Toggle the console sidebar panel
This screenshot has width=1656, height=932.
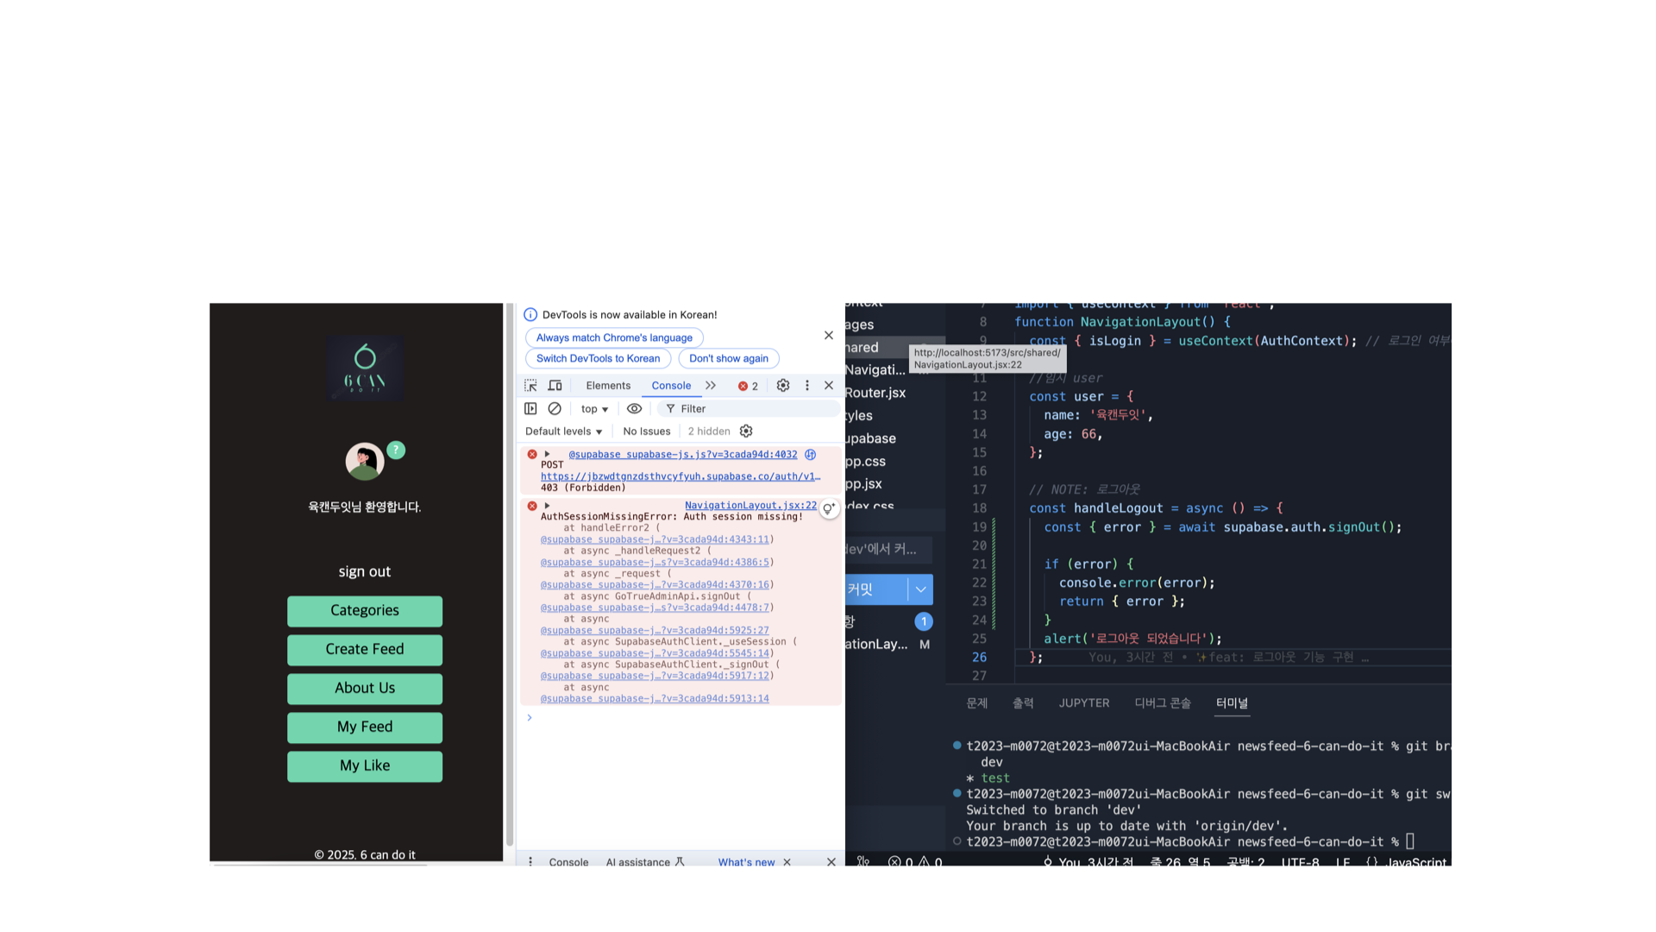click(530, 408)
